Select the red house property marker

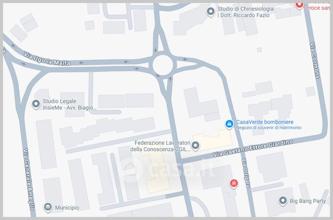234,183
